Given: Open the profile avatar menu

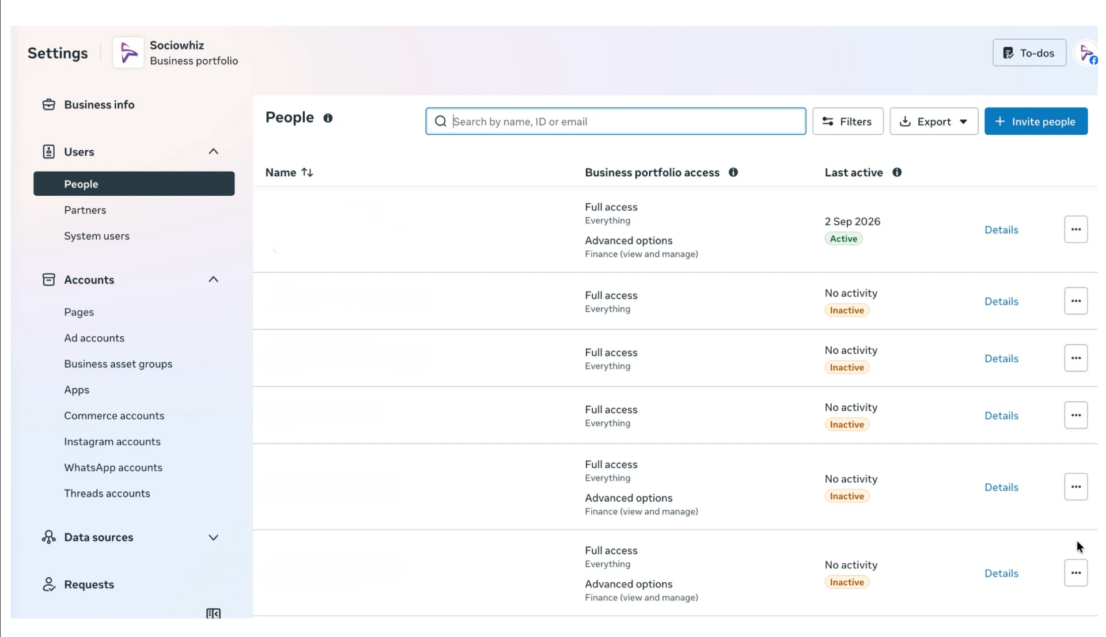Looking at the screenshot, I should pyautogui.click(x=1087, y=54).
